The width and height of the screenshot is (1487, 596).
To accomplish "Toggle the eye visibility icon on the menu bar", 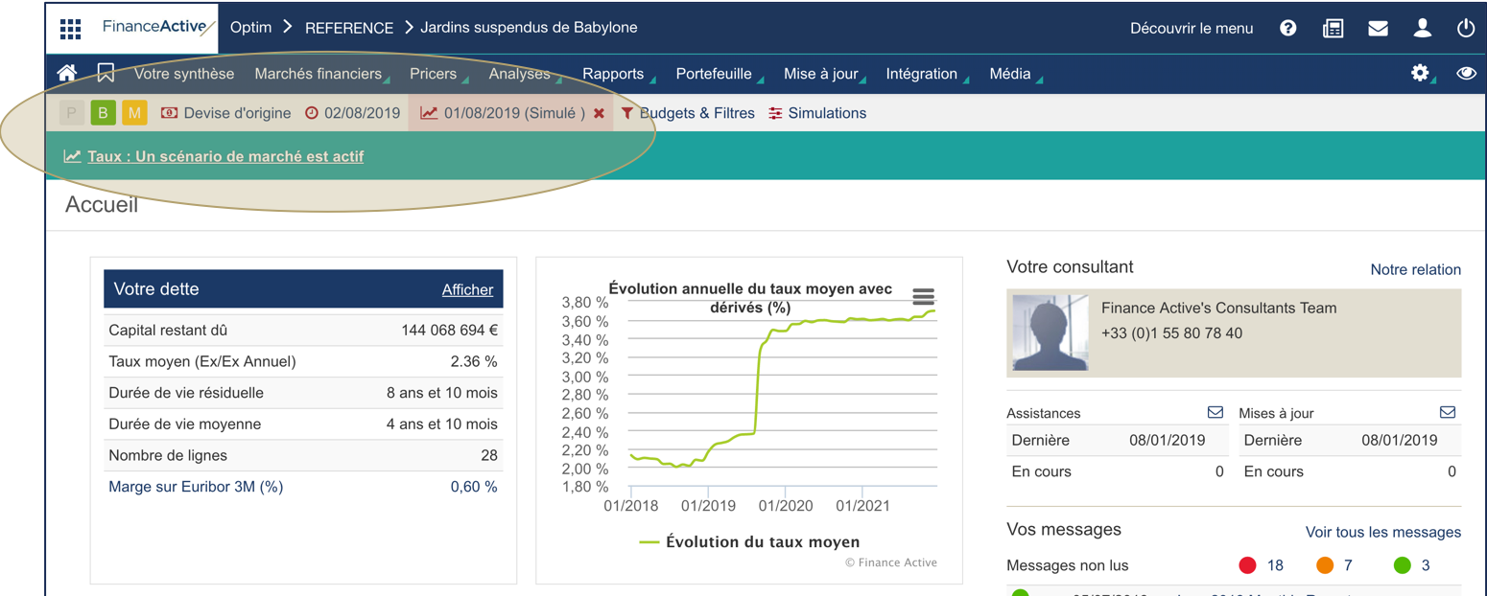I will pyautogui.click(x=1466, y=73).
